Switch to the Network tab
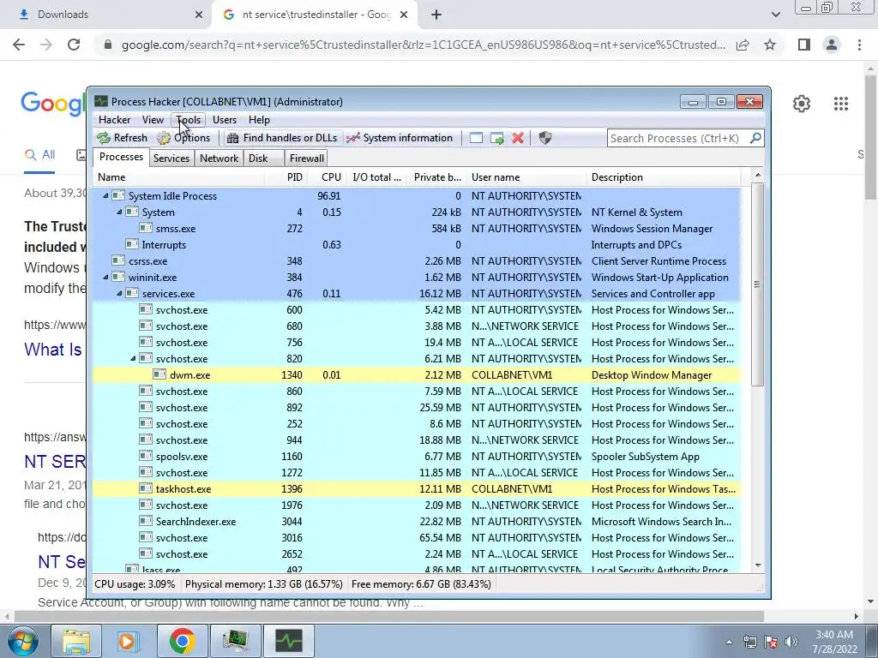 (219, 159)
